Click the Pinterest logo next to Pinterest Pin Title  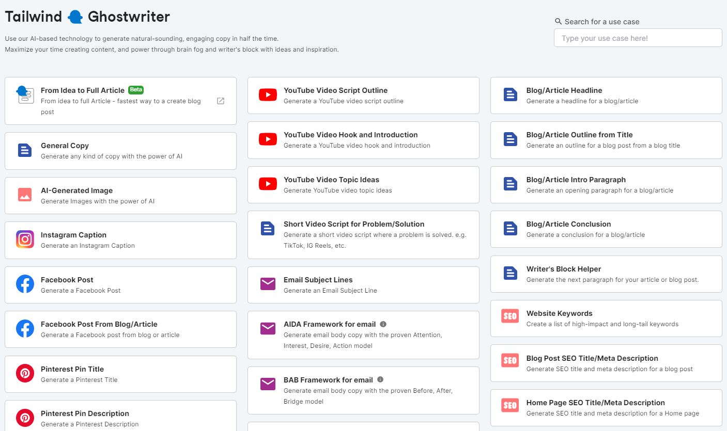[25, 374]
